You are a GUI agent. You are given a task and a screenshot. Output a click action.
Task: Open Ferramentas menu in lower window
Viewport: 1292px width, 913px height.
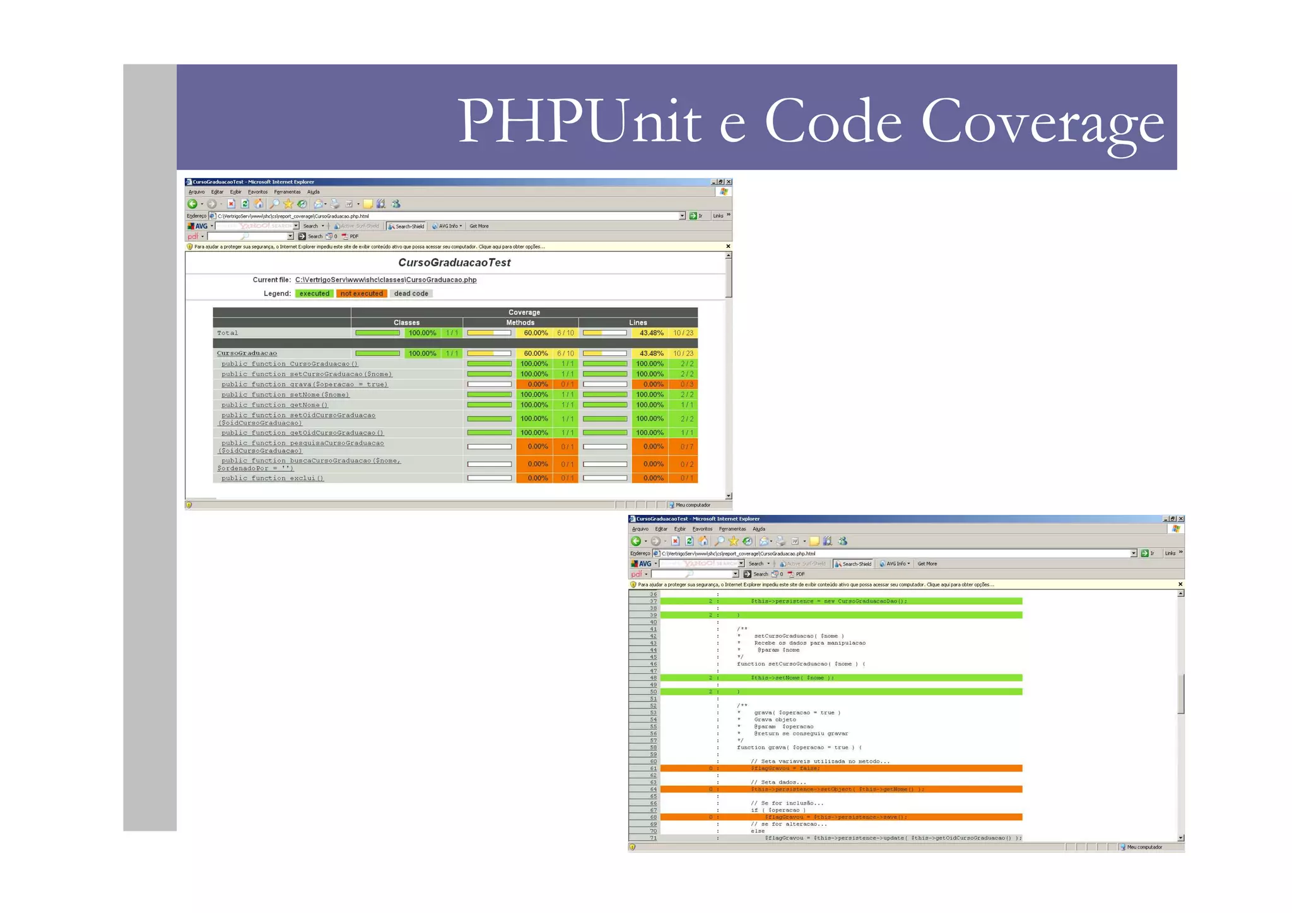[732, 529]
